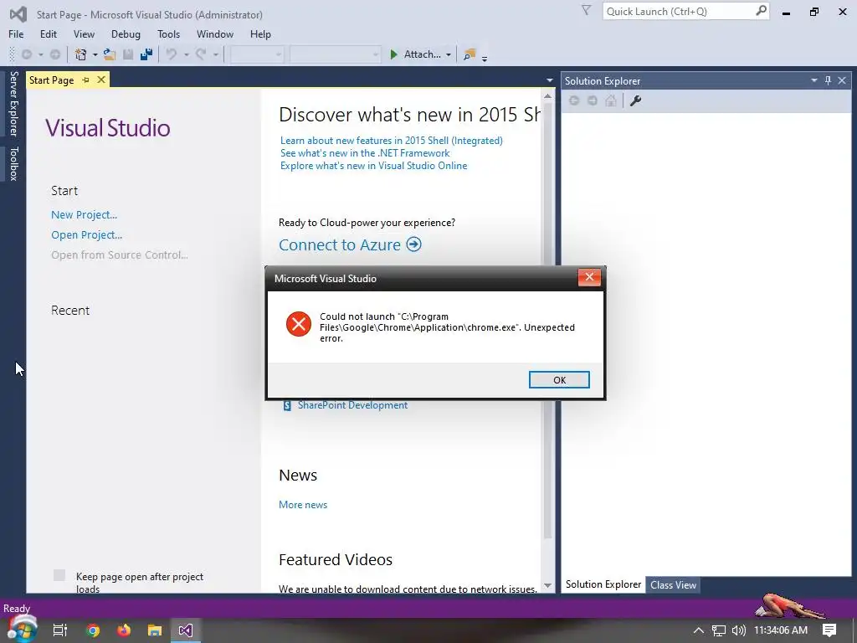The height and width of the screenshot is (643, 857).
Task: Toggle the pin on Start Page tab
Action: pos(86,80)
